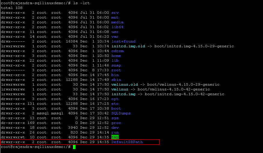
Task: Click the vmlinuz.old symlink name
Action: click(x=125, y=85)
